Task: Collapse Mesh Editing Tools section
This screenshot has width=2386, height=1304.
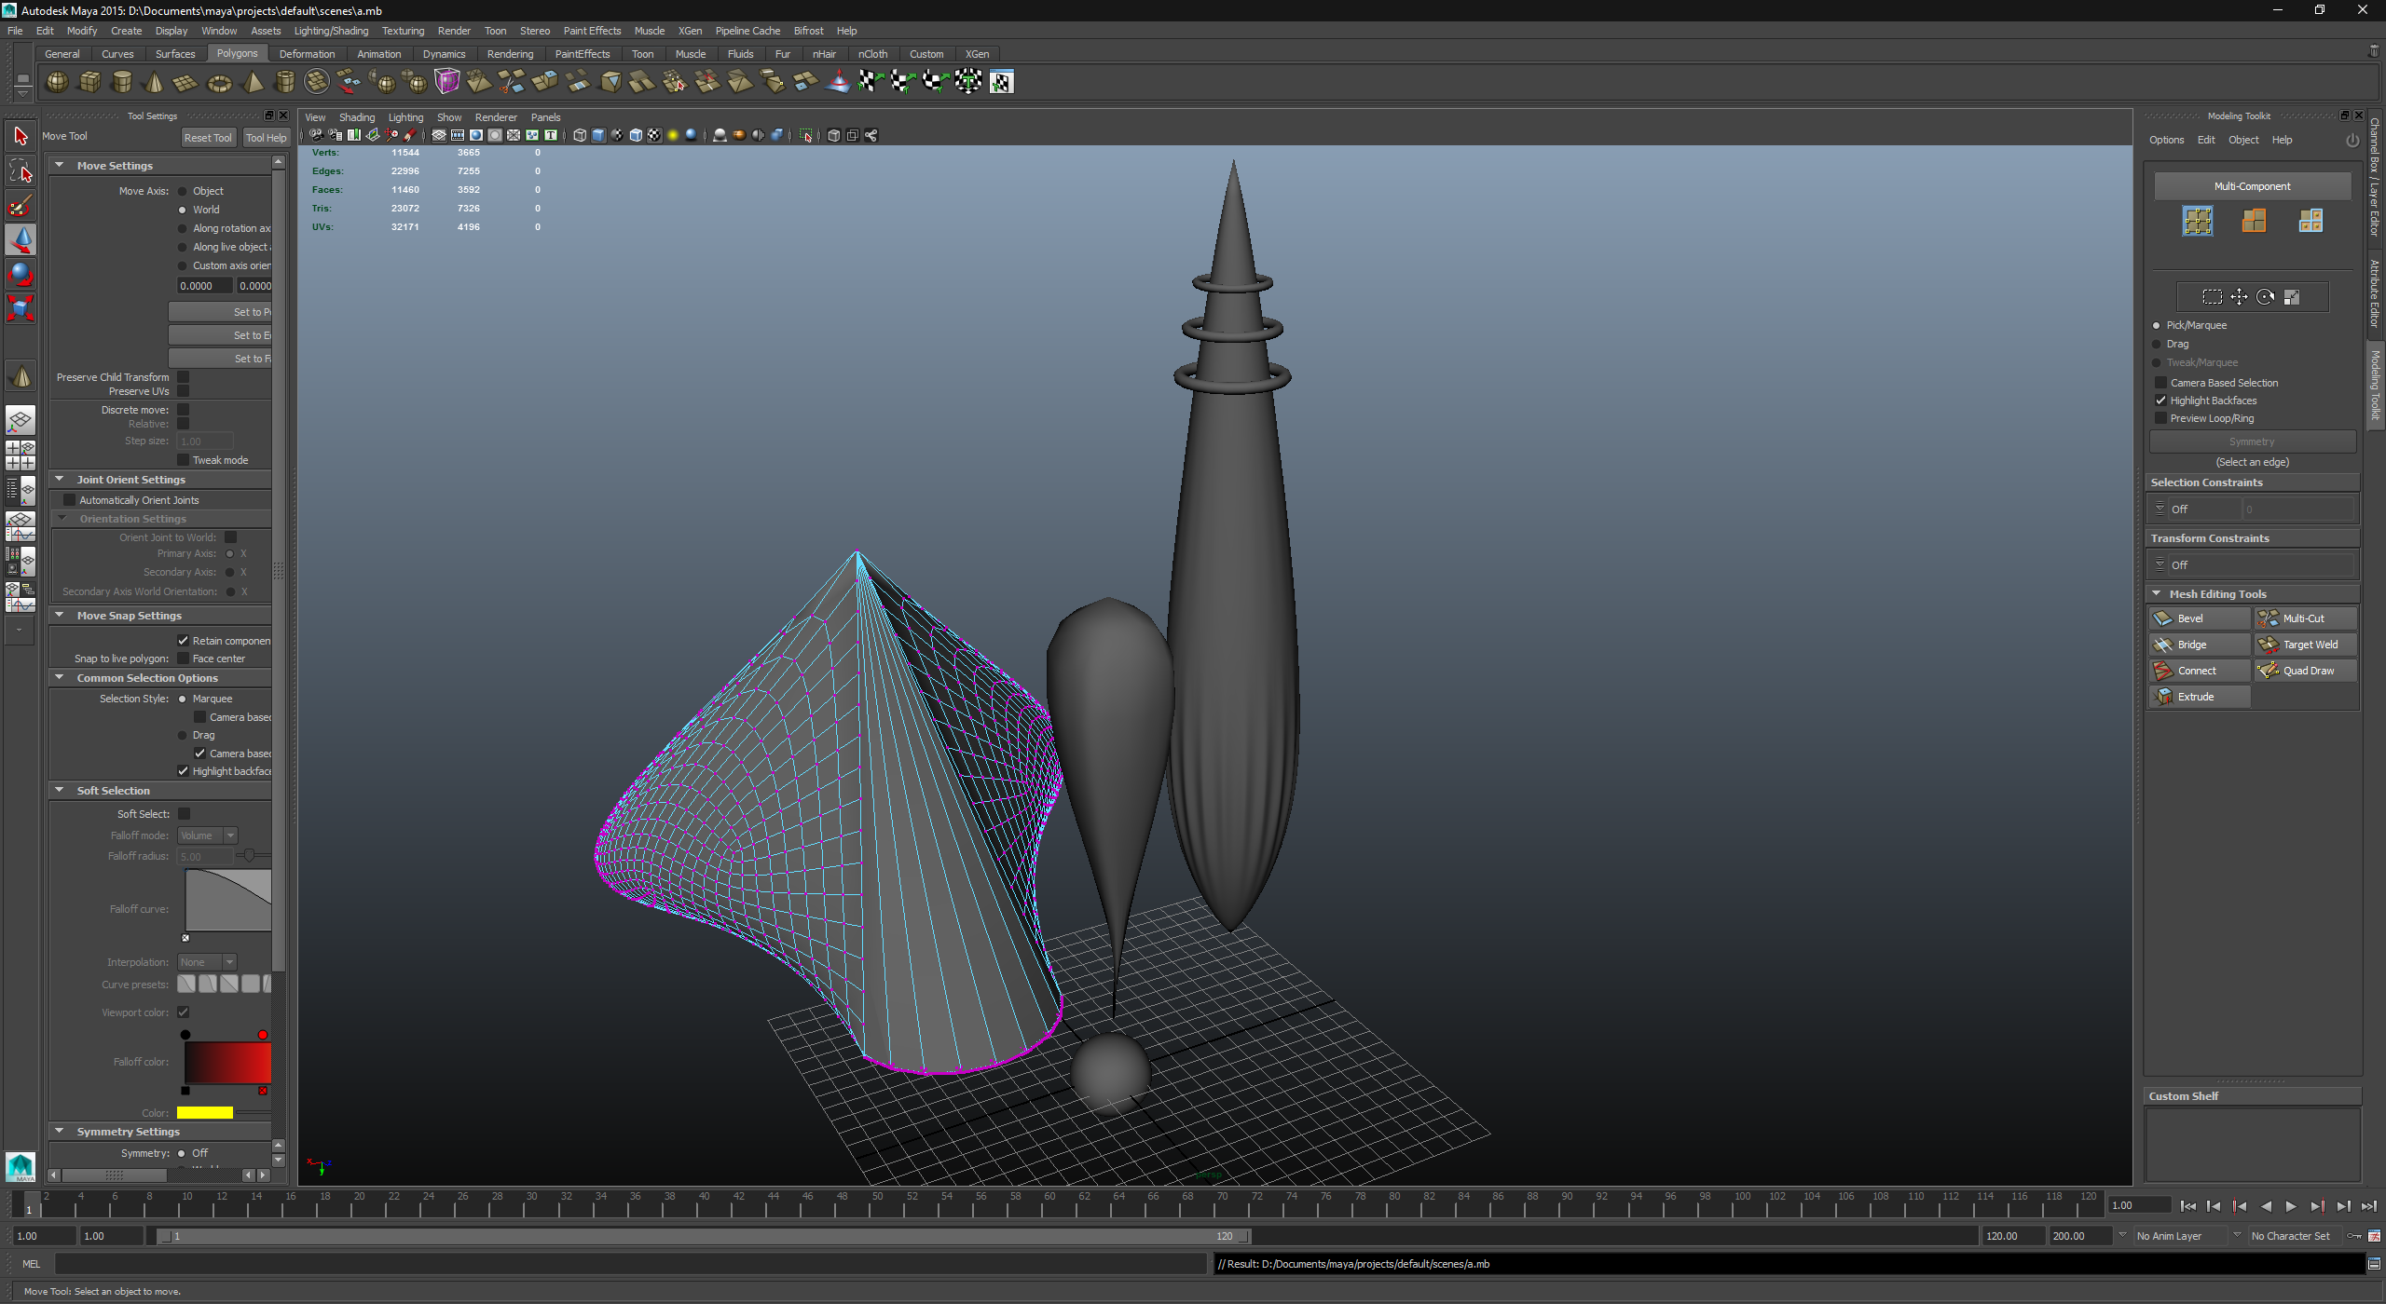Action: click(x=2157, y=593)
